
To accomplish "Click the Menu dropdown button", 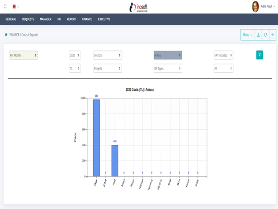I will pos(247,35).
